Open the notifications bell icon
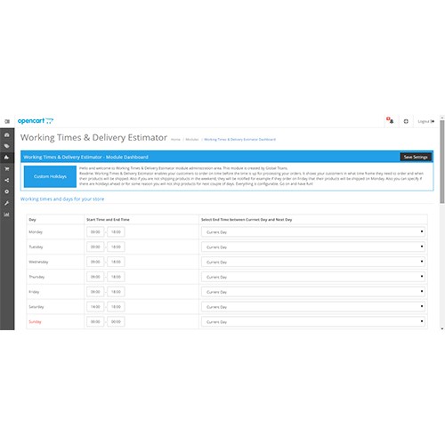The height and width of the screenshot is (445, 445). 391,120
